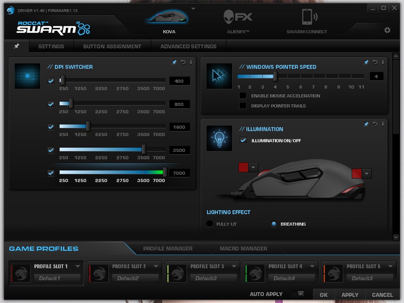Open the AlienFX device icon

coord(238,17)
